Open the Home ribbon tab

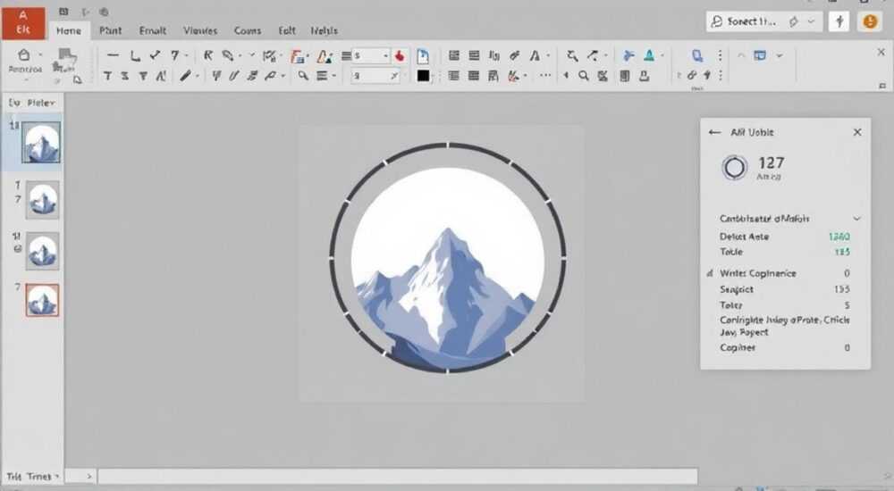point(69,30)
